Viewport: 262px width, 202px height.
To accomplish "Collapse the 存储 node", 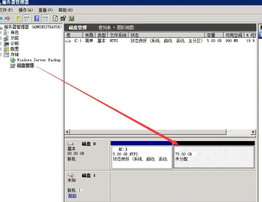I will (x=1, y=55).
